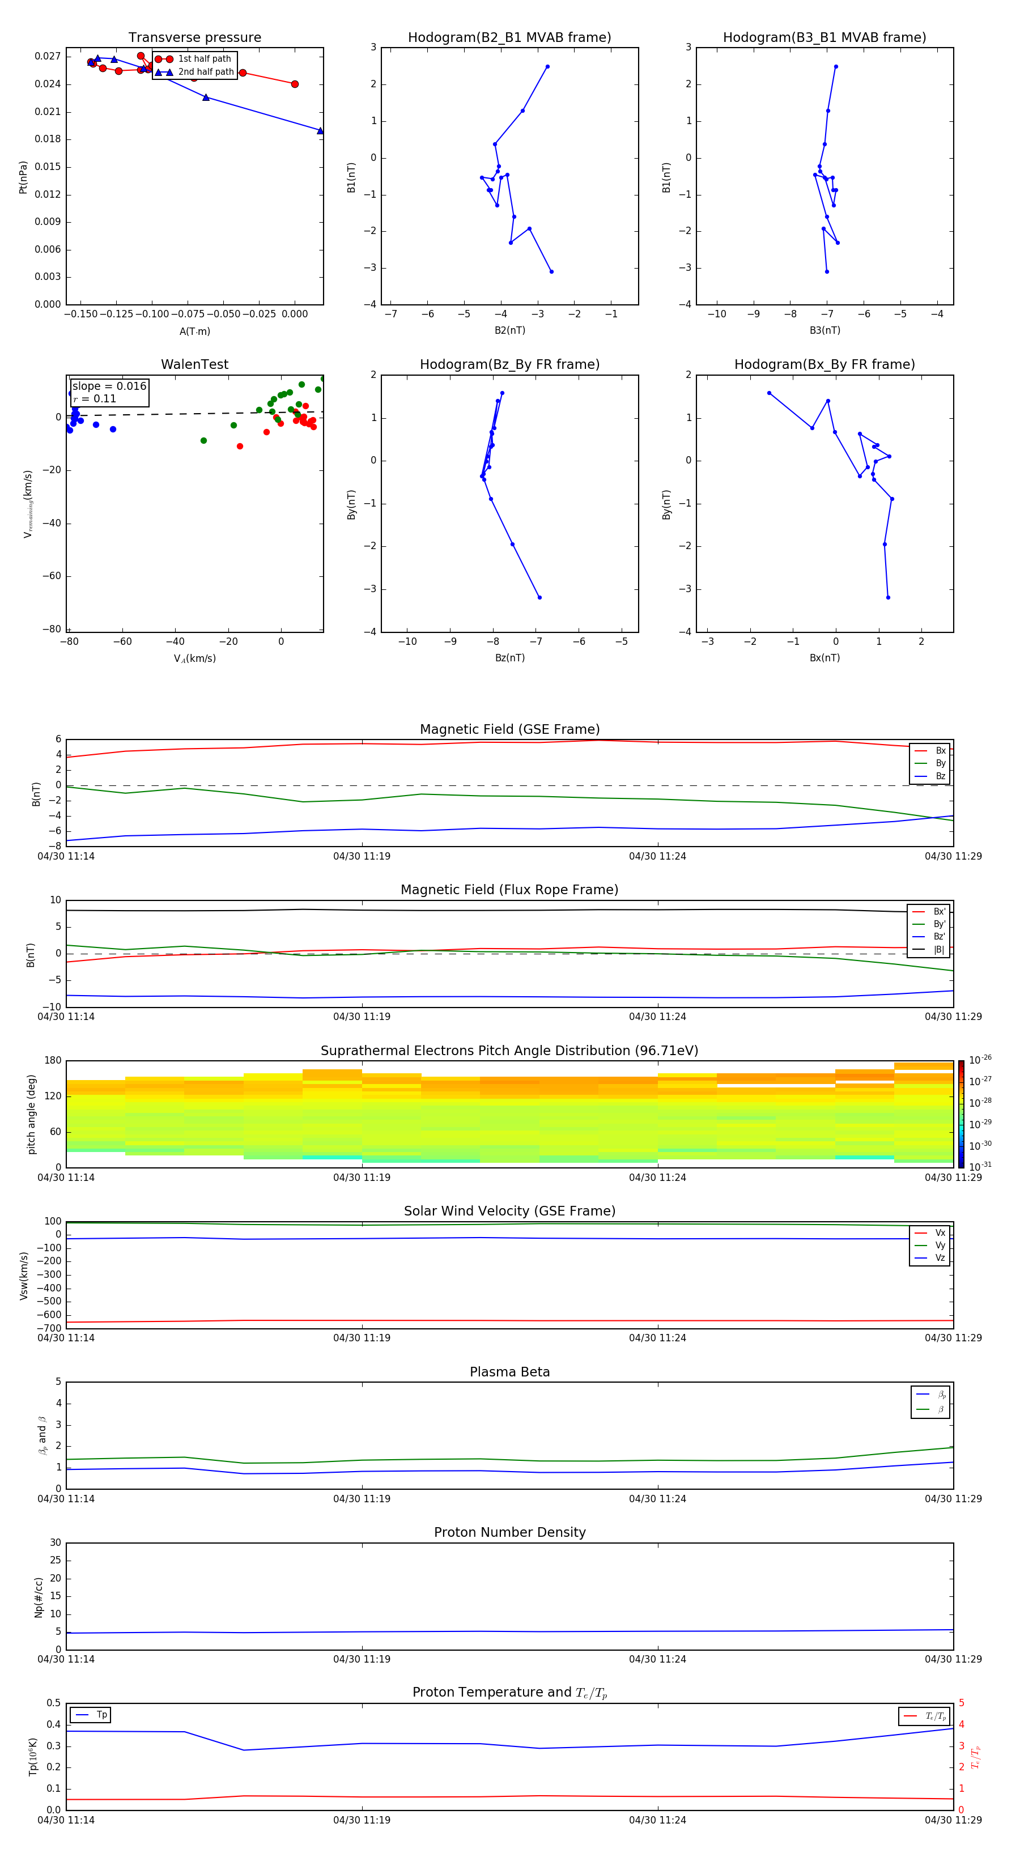The width and height of the screenshot is (1020, 1870).
Task: Click "Tp(10⁶K)" axis label
Action: (33, 1757)
